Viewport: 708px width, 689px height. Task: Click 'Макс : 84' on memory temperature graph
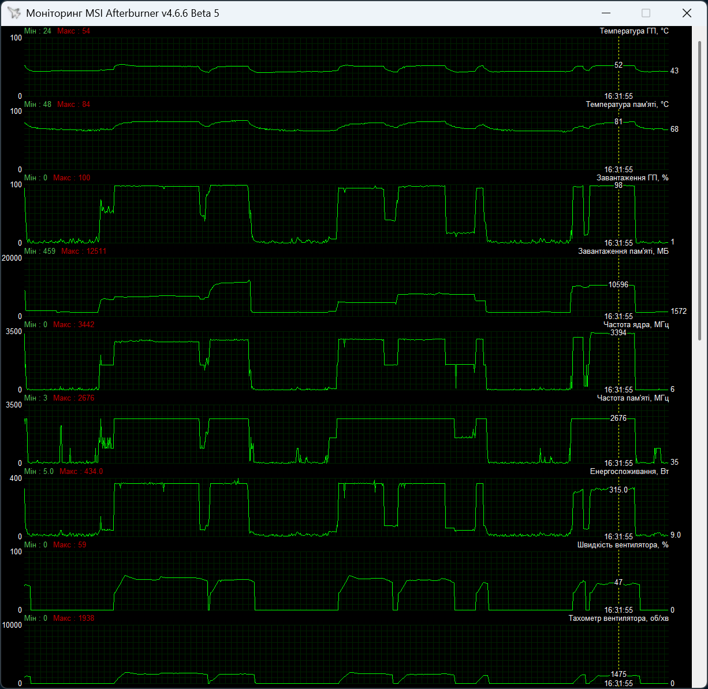point(74,104)
